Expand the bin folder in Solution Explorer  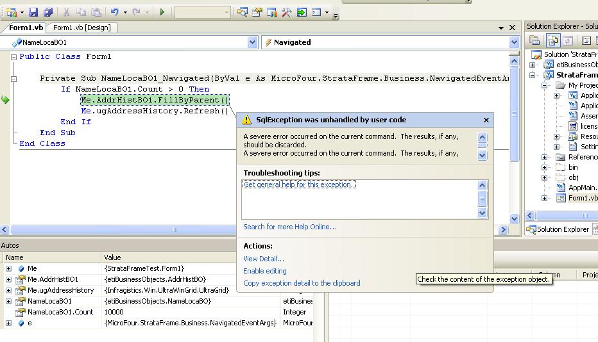pos(544,168)
